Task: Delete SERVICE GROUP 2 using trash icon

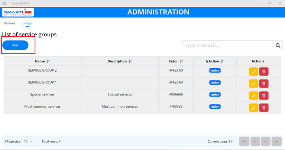Action: (x=264, y=72)
